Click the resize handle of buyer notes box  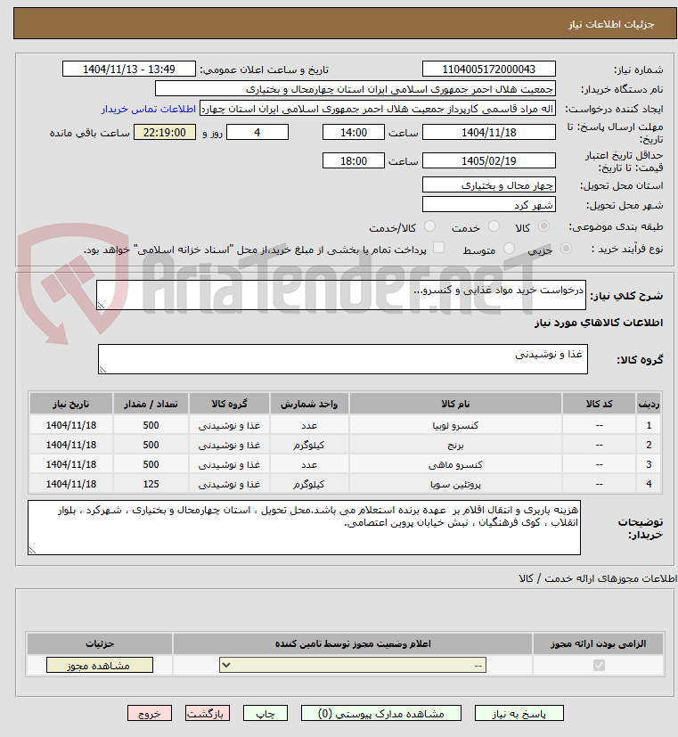(32, 551)
